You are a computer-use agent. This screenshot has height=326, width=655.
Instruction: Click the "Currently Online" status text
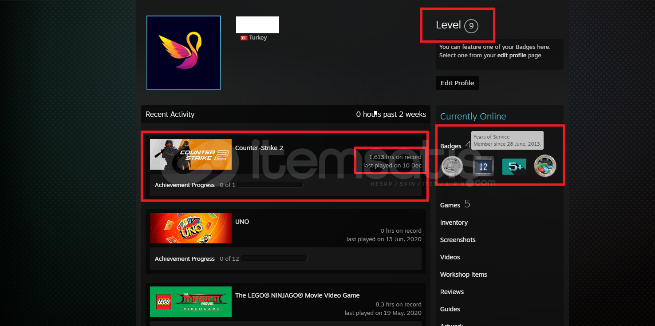pyautogui.click(x=473, y=116)
